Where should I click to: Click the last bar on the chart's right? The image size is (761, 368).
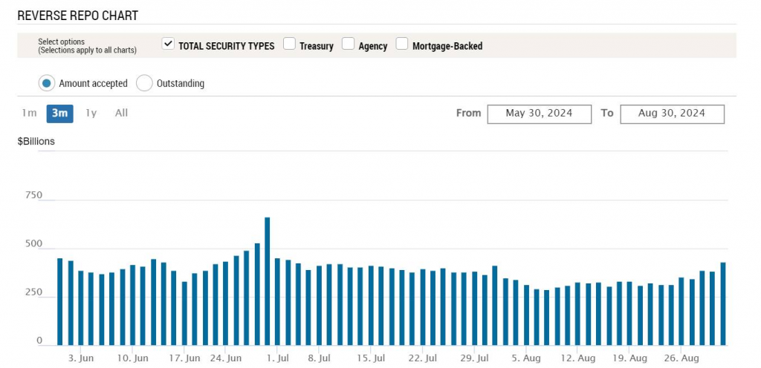(x=722, y=304)
